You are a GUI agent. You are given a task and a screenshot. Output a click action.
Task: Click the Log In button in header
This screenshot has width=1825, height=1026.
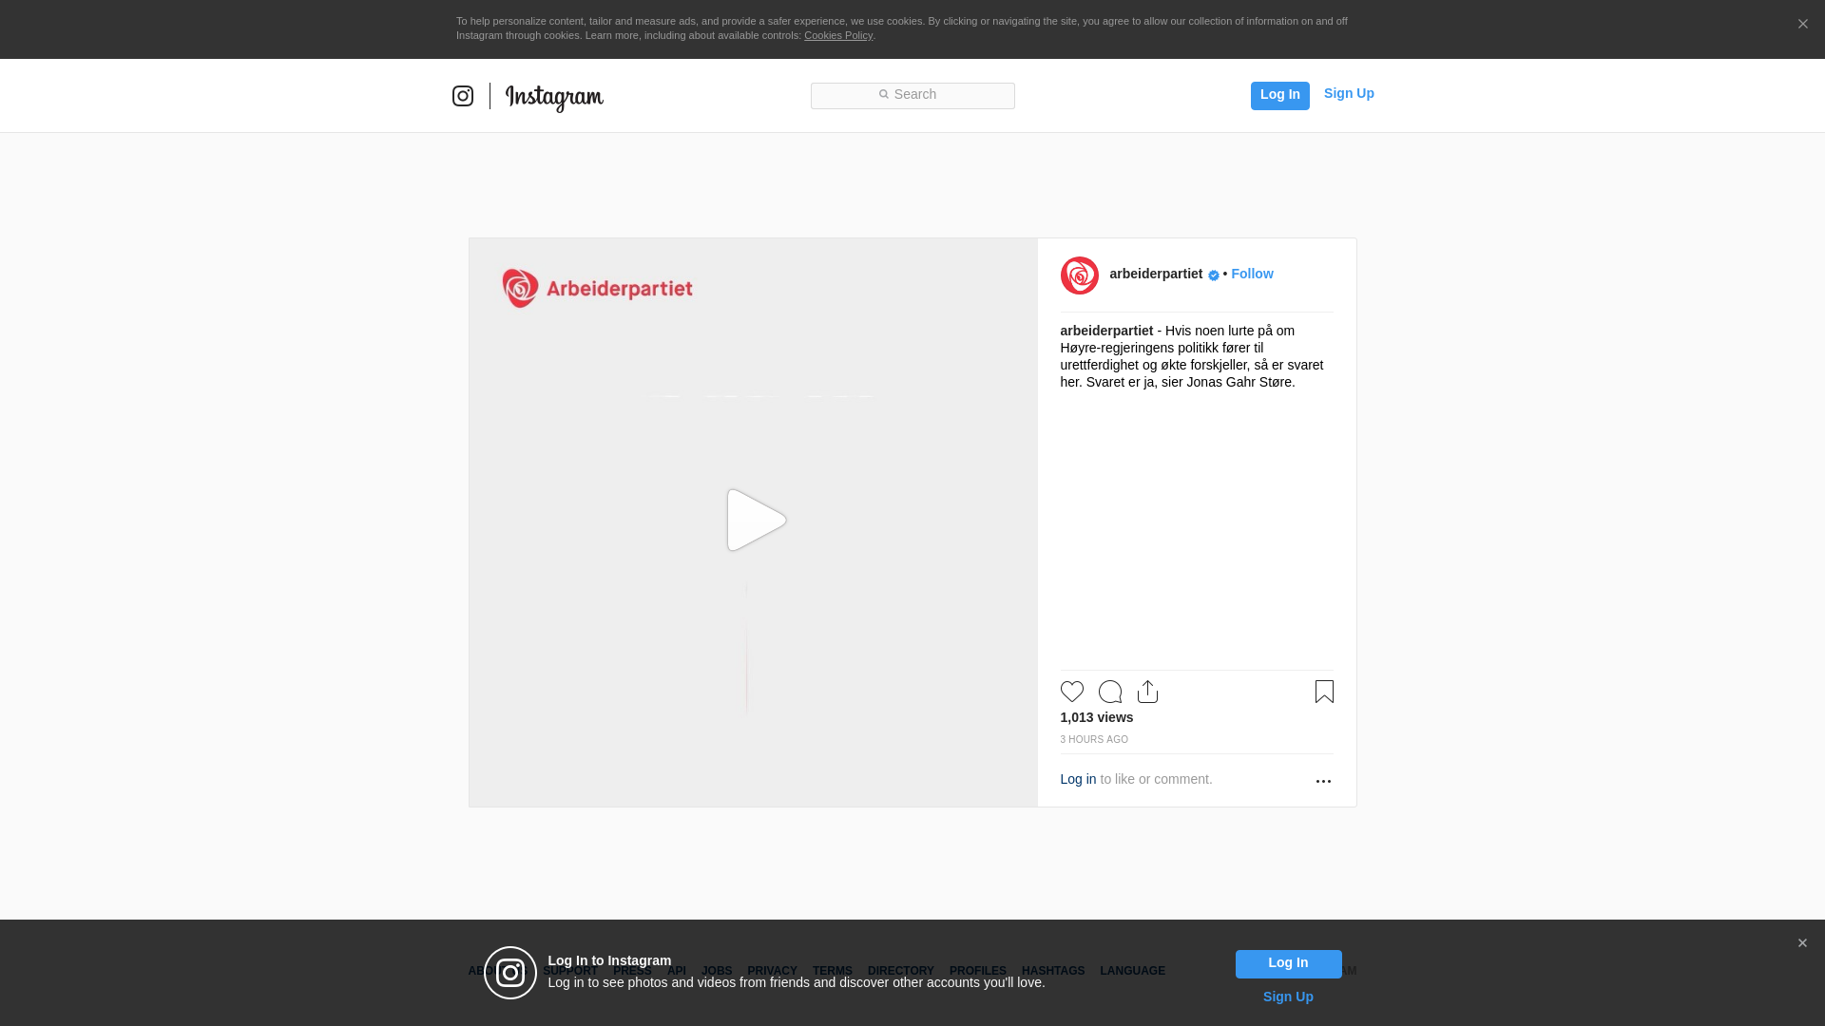point(1279,95)
